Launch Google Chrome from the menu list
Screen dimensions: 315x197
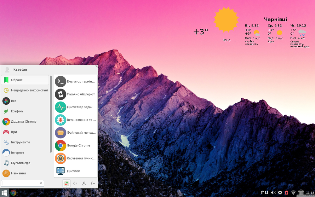(x=76, y=146)
